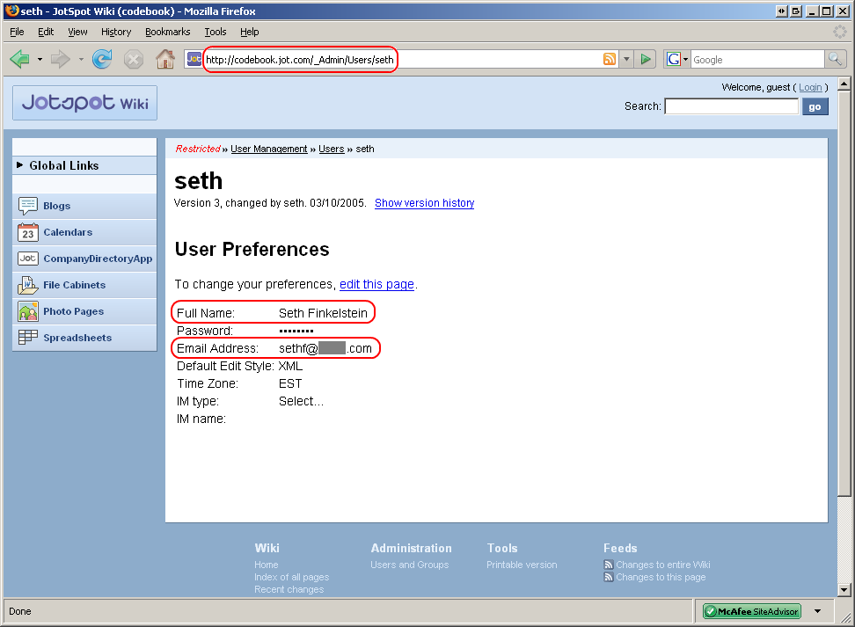The image size is (855, 627).
Task: Open the Users breadcrumb link
Action: click(332, 149)
